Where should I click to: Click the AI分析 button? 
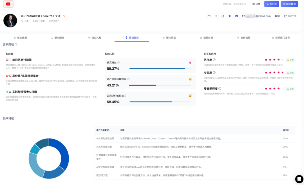[271, 4]
